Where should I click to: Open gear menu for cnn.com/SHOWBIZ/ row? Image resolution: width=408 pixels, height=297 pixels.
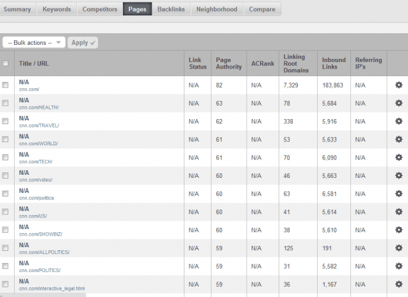[398, 230]
